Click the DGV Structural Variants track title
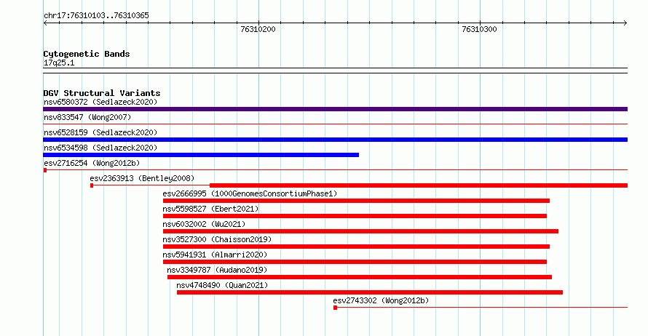Image resolution: width=648 pixels, height=336 pixels. (102, 93)
